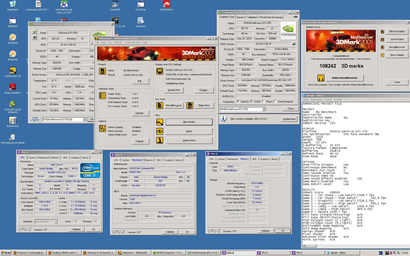The height and width of the screenshot is (256, 410).
Task: Click the Benchmark run icon
Action: pos(160,122)
